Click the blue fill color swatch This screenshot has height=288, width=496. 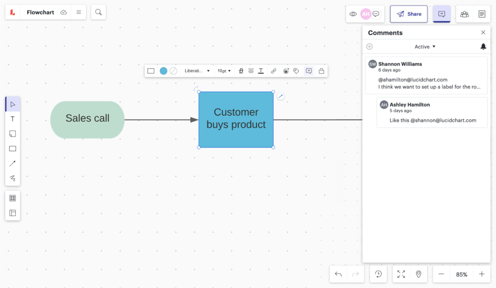[163, 71]
